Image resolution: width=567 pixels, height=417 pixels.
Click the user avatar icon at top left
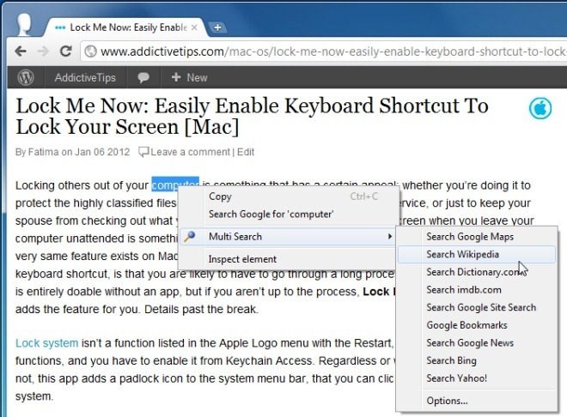coord(24,24)
